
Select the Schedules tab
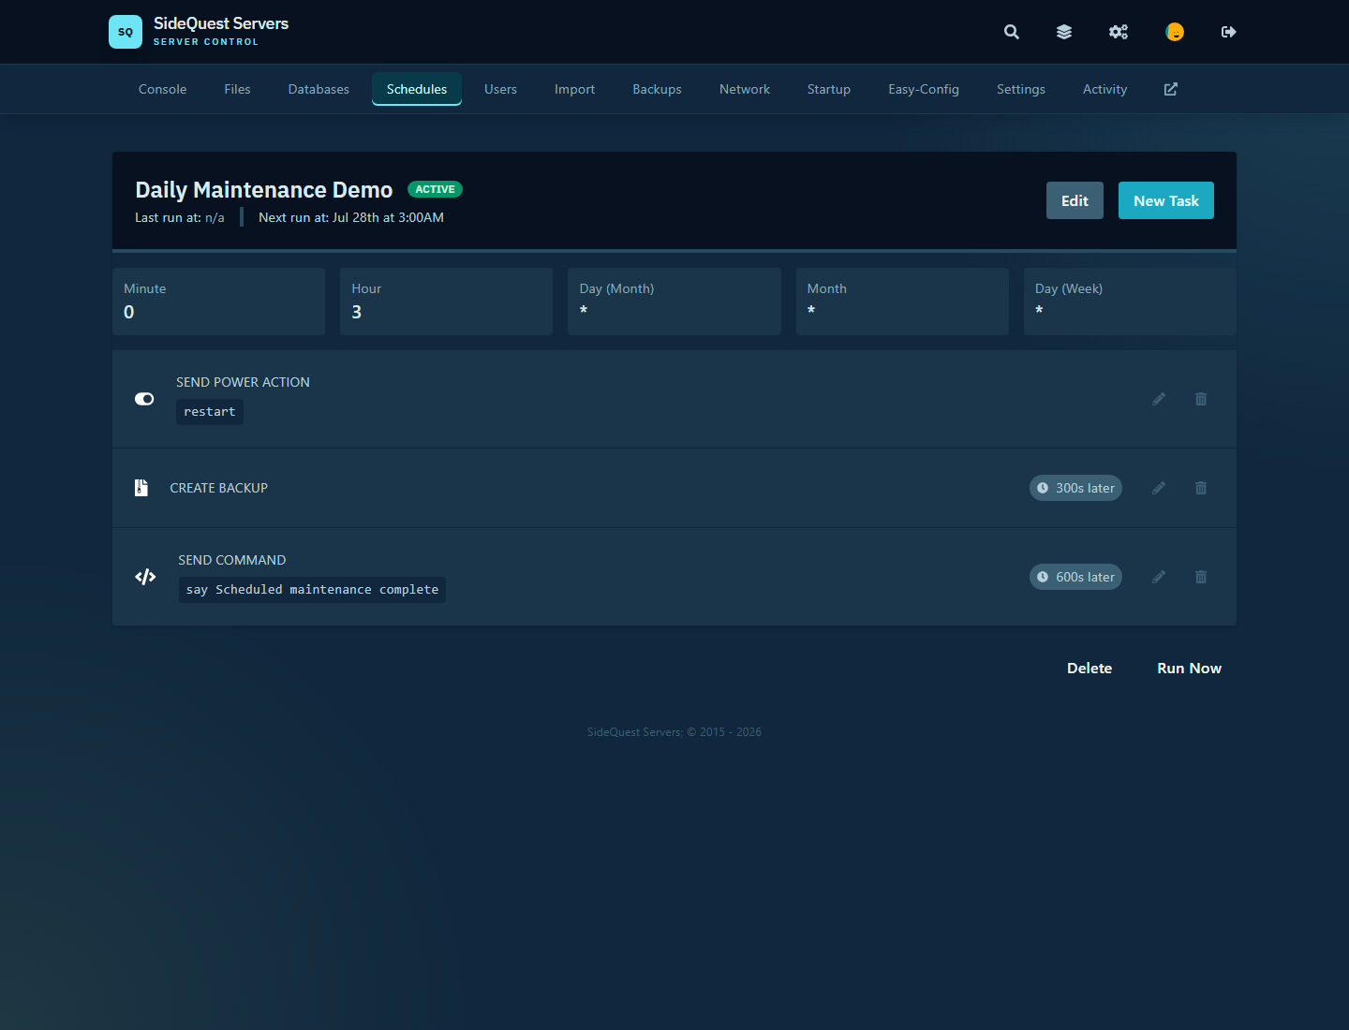coord(417,89)
